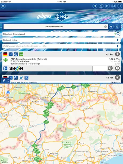Start route search with the magnifier icon
The image size is (123, 164).
pyautogui.click(x=118, y=34)
